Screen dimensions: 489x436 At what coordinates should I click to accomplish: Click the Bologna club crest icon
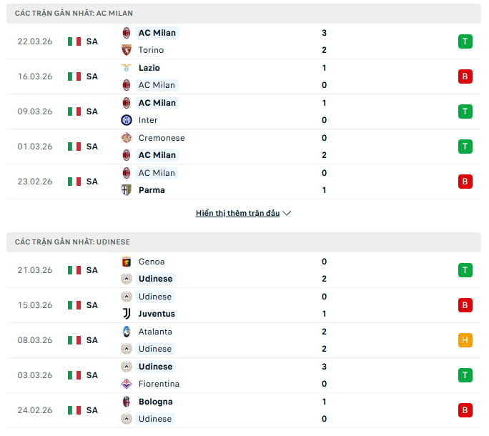(127, 402)
